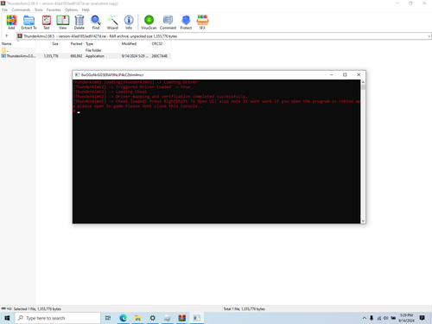Close the console window
The height and width of the screenshot is (324, 432).
pos(359,75)
